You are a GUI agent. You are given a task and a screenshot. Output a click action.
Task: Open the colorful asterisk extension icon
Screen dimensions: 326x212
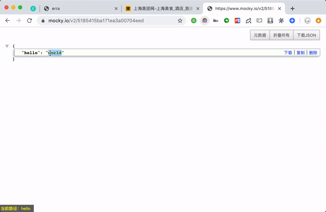(x=281, y=20)
